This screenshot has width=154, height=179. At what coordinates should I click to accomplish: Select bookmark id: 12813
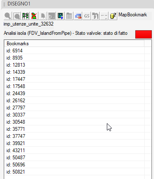point(74,65)
